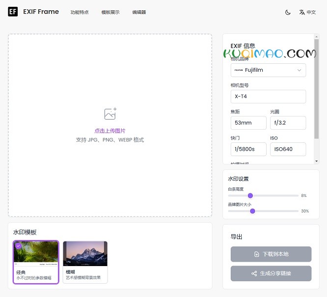Click the EXIF panel scrollbar thumb
The image size is (327, 297).
pyautogui.click(x=317, y=89)
